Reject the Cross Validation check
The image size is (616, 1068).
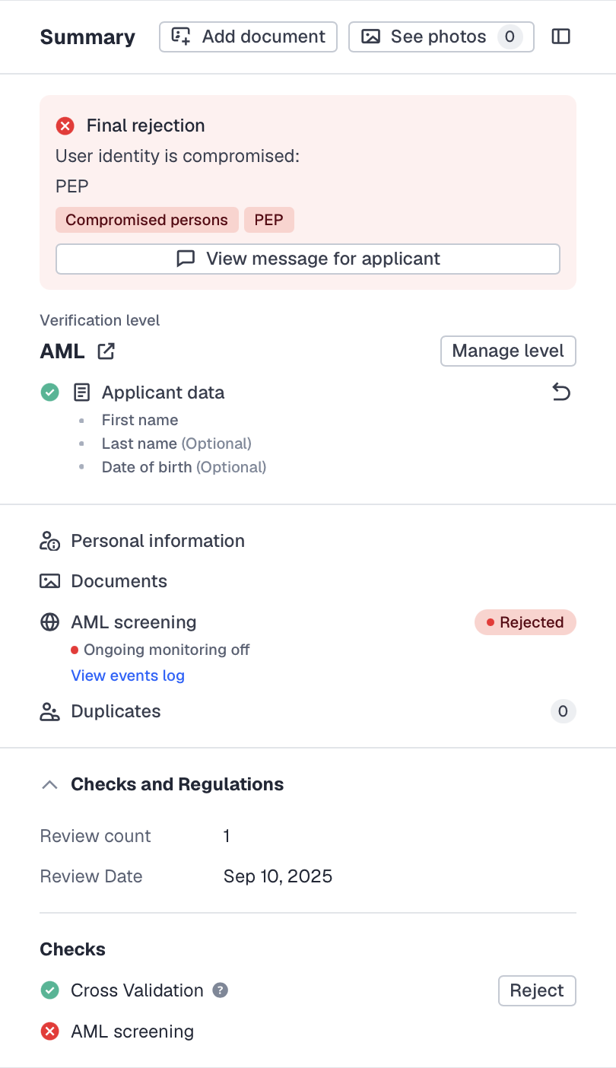pos(537,990)
